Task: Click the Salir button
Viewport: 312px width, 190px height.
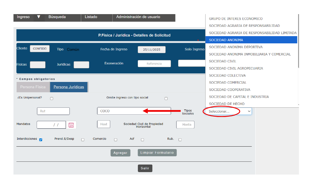Action: pyautogui.click(x=145, y=168)
